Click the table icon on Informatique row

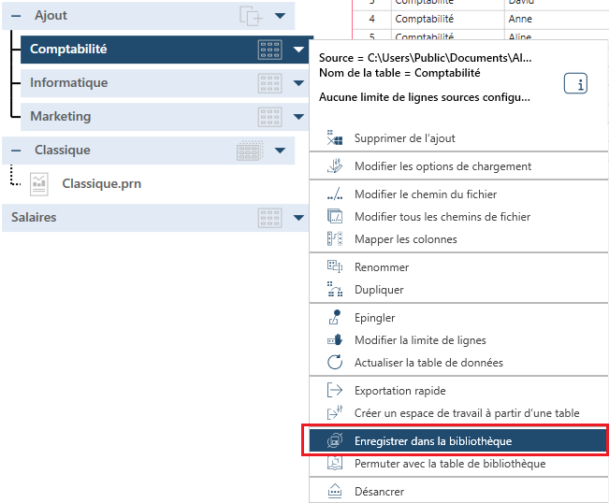tap(269, 83)
